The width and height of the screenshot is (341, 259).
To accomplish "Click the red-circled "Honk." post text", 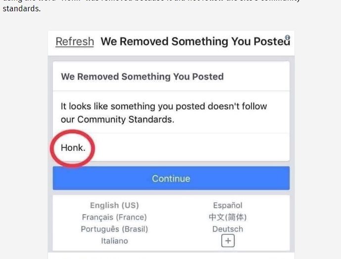I will pos(73,148).
